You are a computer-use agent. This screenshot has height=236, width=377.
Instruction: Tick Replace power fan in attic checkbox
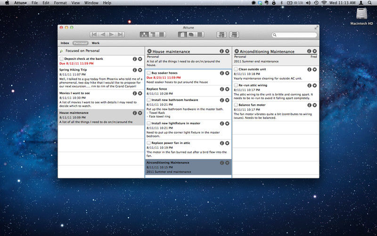(x=149, y=143)
